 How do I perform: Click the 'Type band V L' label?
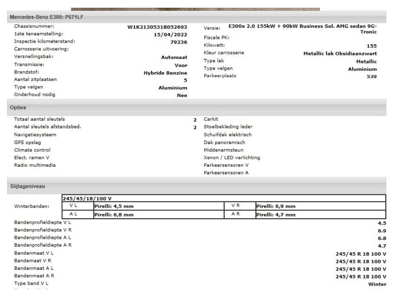click(31, 283)
